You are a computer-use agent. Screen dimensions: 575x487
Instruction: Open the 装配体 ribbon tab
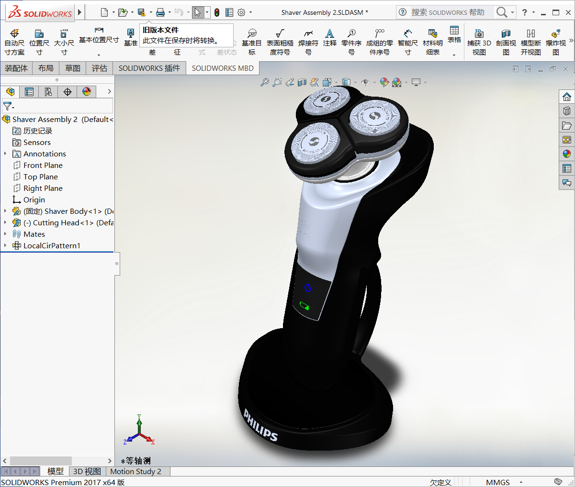click(x=16, y=68)
